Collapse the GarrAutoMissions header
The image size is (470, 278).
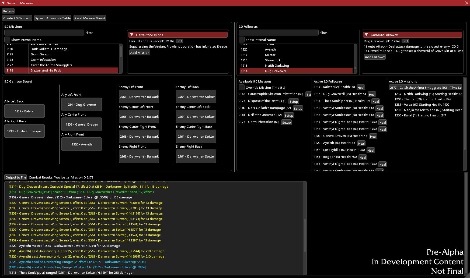point(132,35)
